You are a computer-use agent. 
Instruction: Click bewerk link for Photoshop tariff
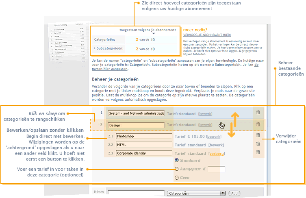tap(215, 136)
